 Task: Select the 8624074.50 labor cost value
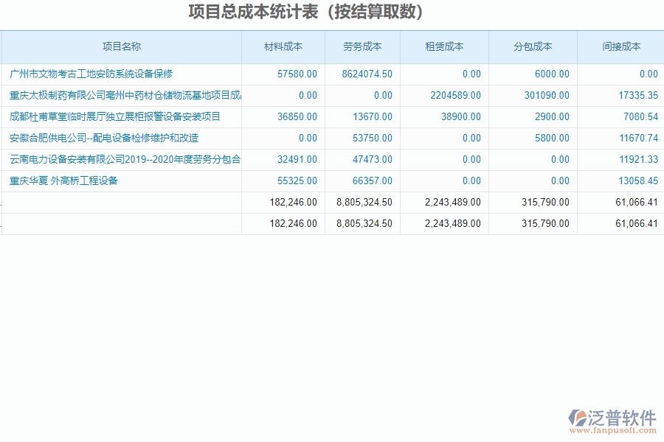[369, 74]
